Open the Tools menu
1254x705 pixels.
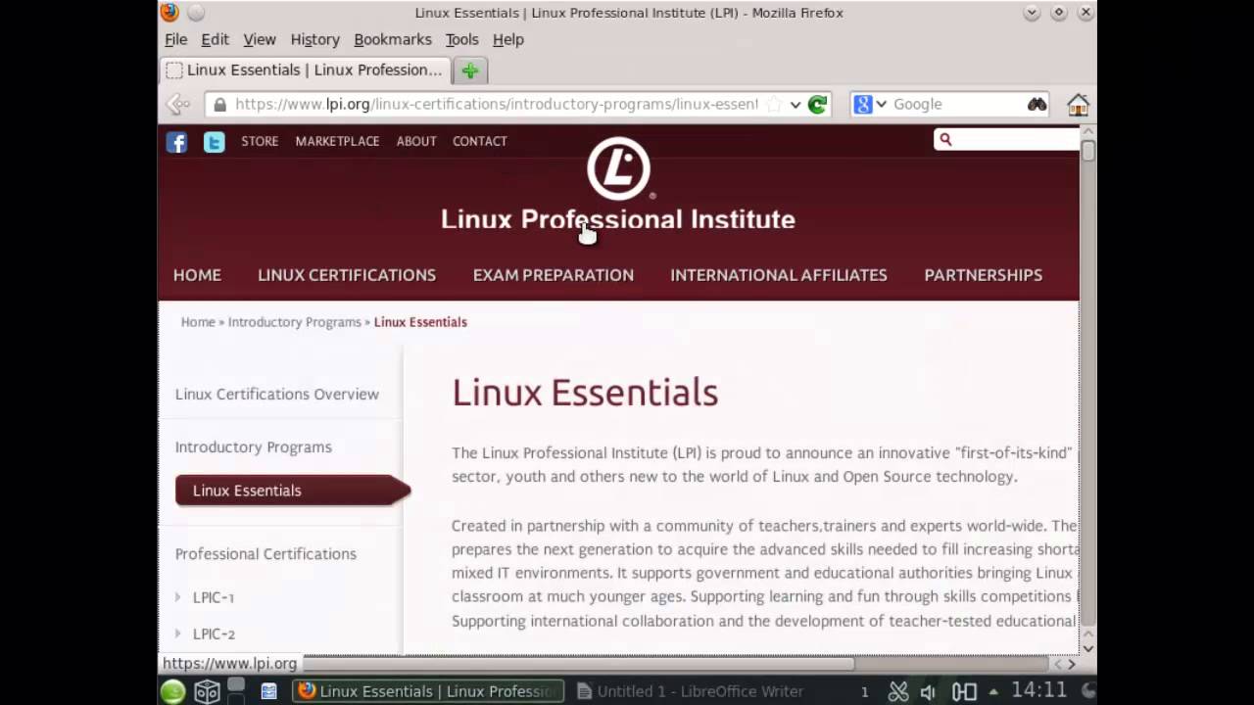click(x=461, y=39)
